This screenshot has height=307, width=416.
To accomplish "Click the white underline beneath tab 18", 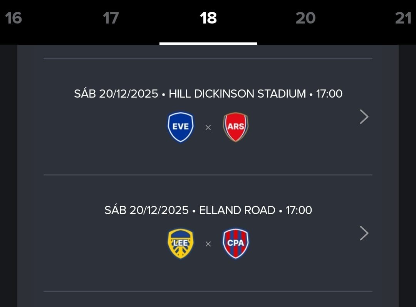I will point(208,44).
